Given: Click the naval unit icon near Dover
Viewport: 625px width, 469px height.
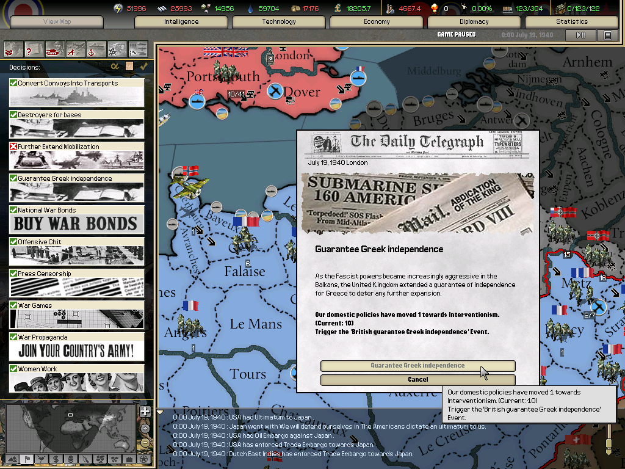Looking at the screenshot, I should (358, 78).
